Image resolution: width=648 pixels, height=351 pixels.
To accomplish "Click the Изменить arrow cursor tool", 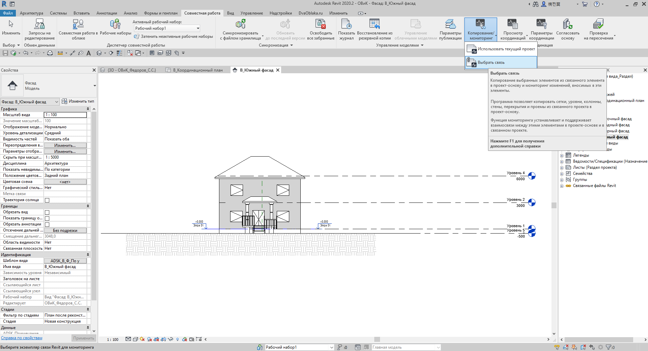I will [x=11, y=24].
